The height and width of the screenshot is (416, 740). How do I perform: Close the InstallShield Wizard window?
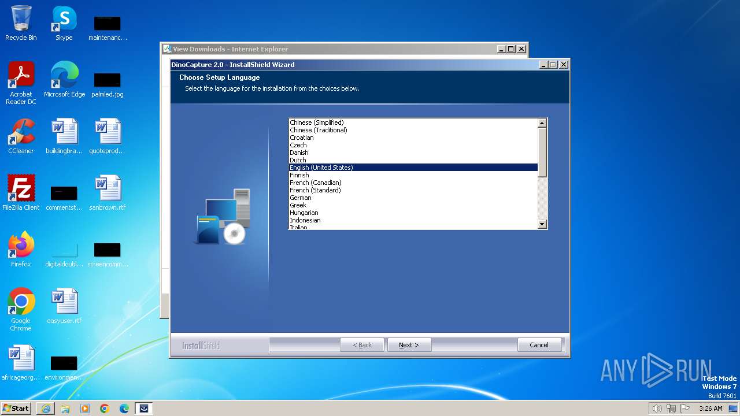coord(564,65)
